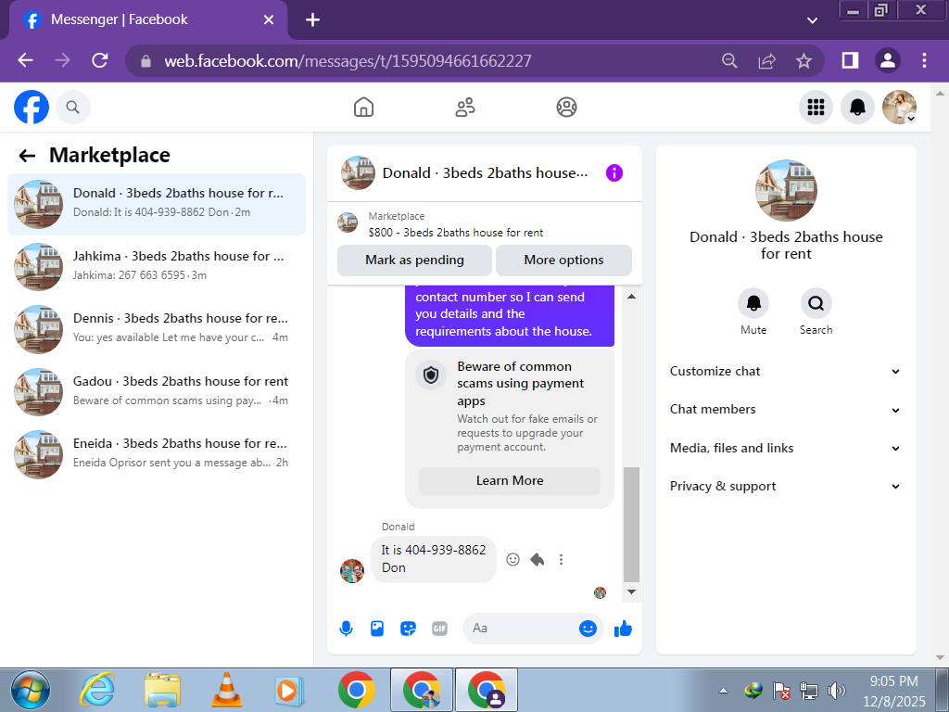The height and width of the screenshot is (712, 949).
Task: Attach a file with the photo icon
Action: 377,629
